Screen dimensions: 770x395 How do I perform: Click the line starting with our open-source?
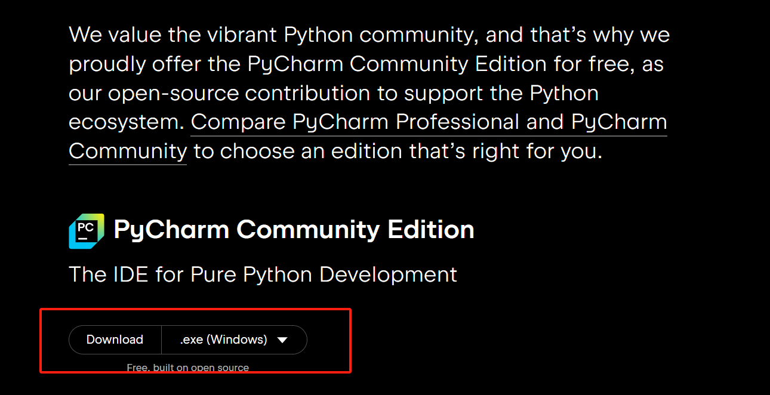click(x=333, y=93)
